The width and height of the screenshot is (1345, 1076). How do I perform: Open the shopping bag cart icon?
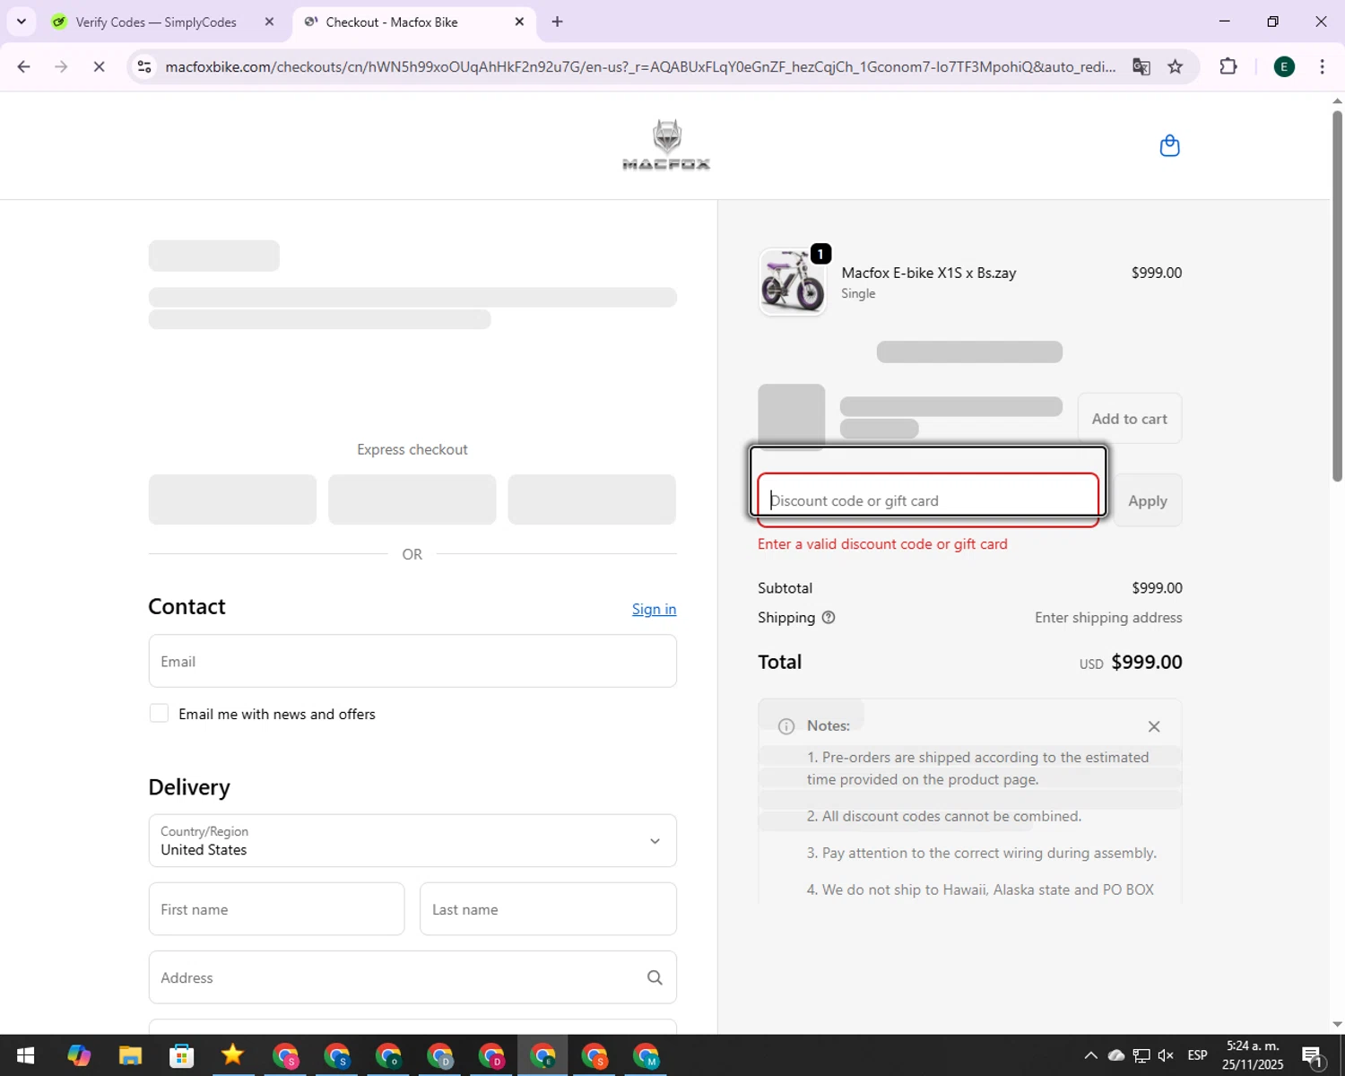click(1169, 145)
